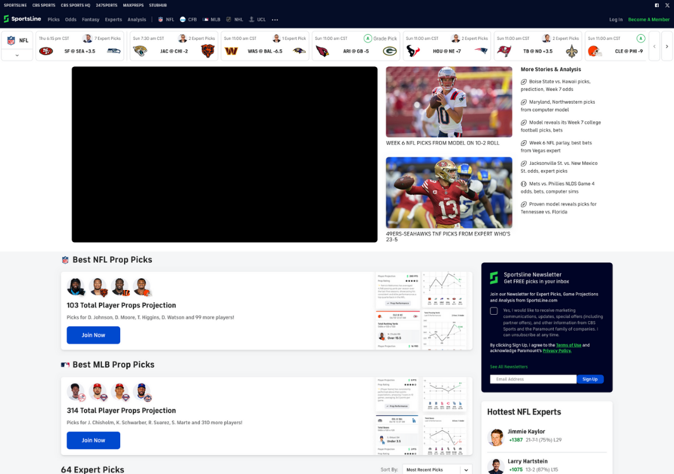
Task: Show next games with right arrow
Action: (x=666, y=46)
